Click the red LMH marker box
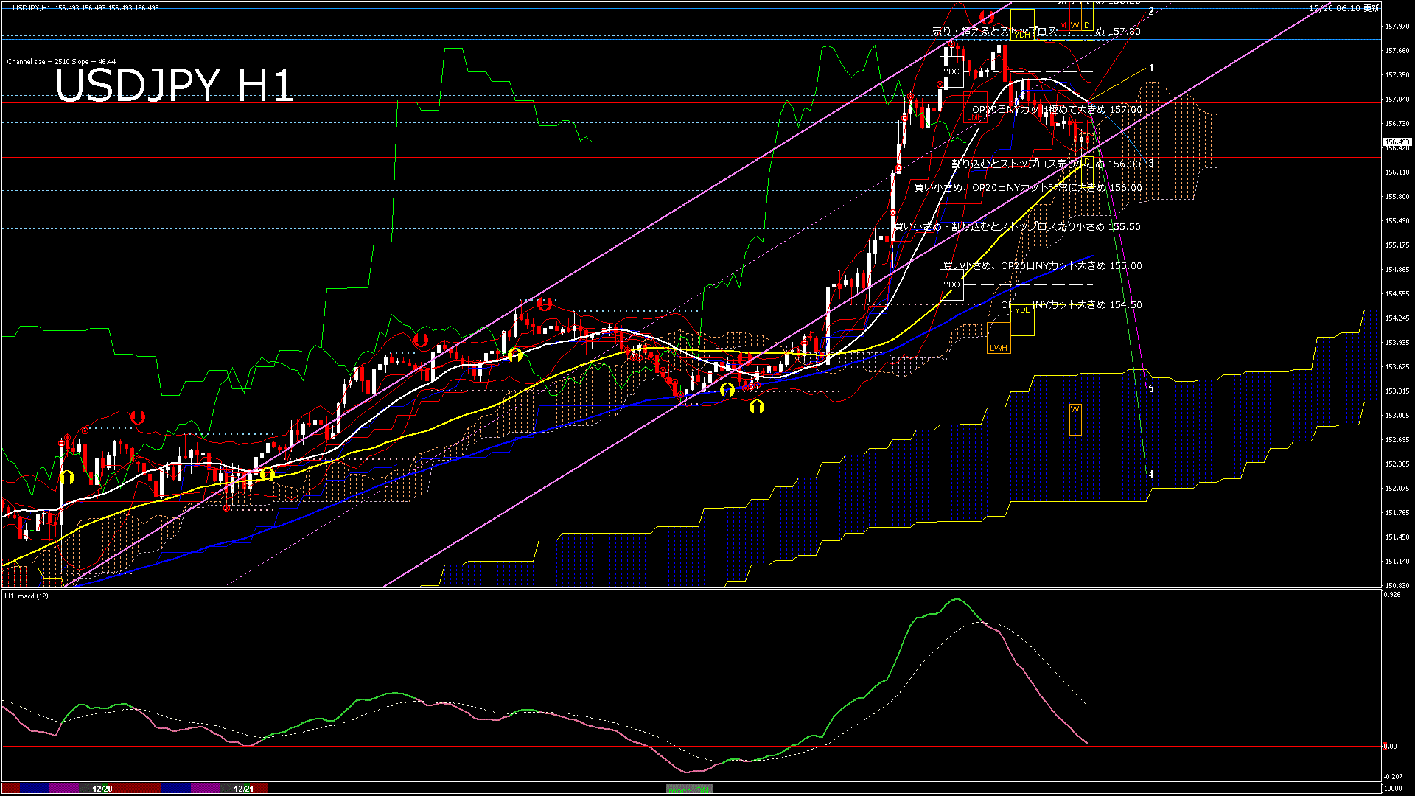Viewport: 1415px width, 796px height. tap(976, 117)
